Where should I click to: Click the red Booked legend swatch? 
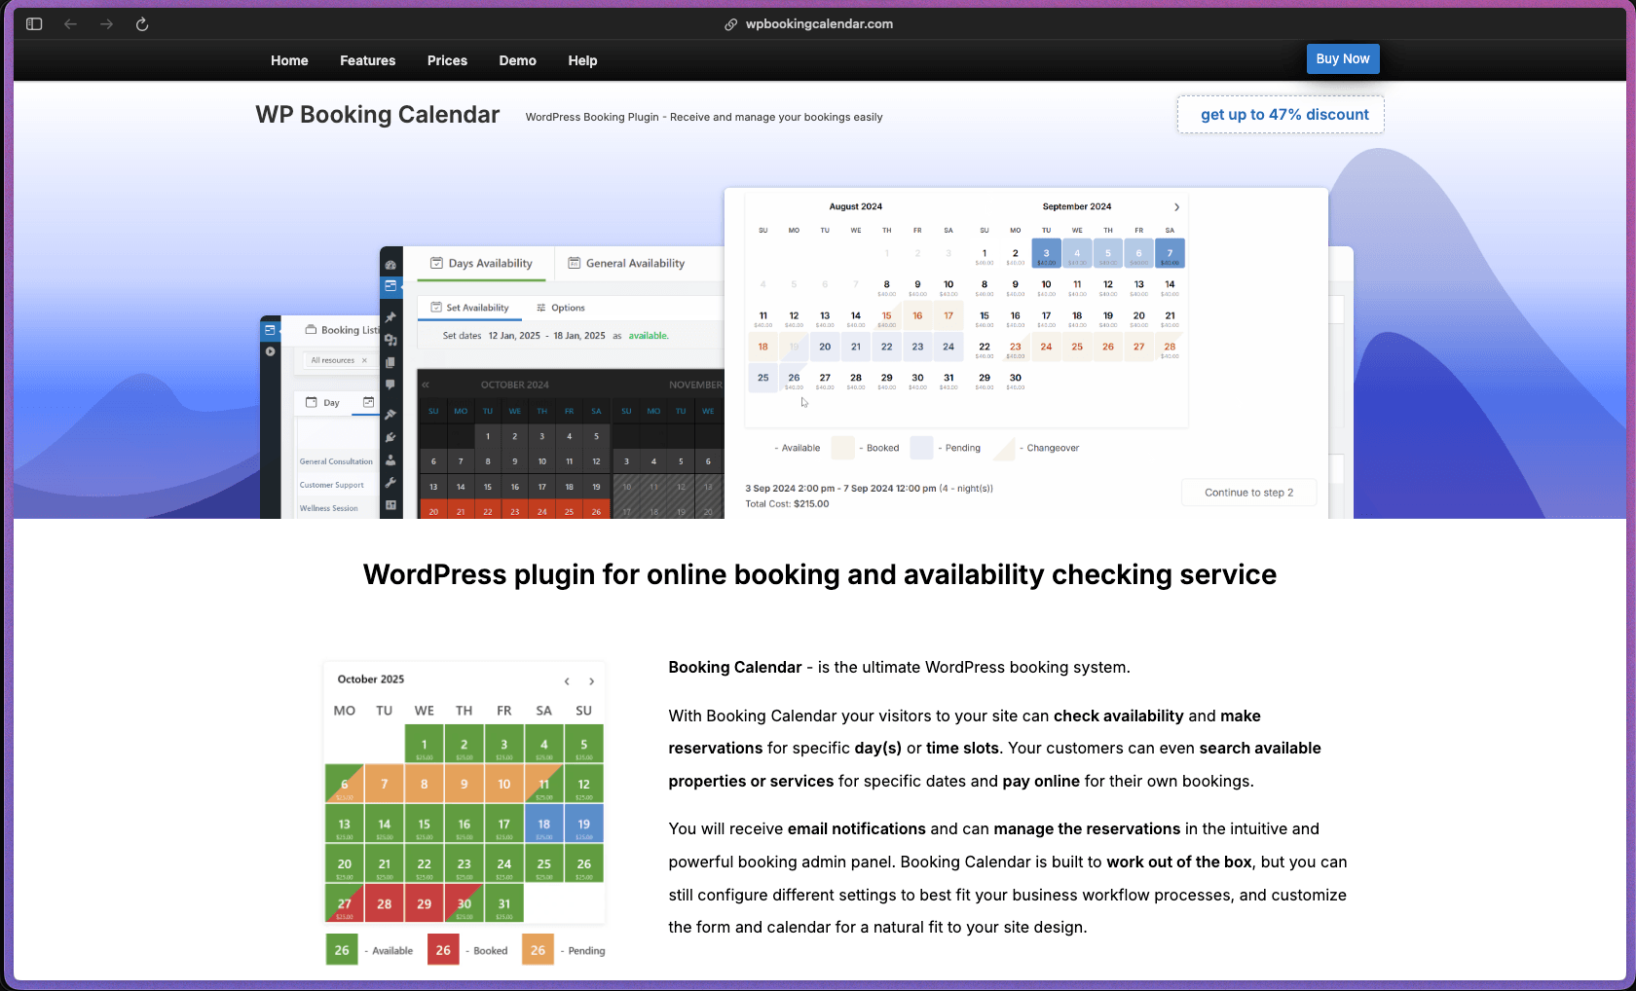443,950
